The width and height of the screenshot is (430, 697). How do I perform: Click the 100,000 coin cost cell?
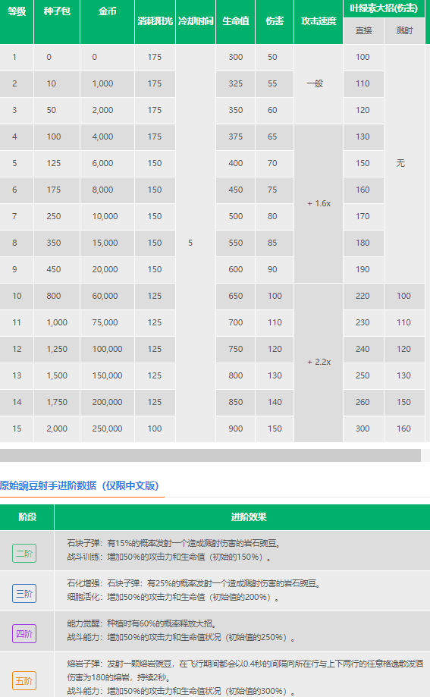pyautogui.click(x=107, y=349)
